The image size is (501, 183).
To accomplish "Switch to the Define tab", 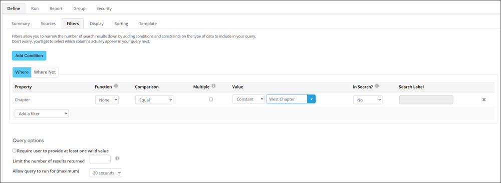I will point(14,8).
